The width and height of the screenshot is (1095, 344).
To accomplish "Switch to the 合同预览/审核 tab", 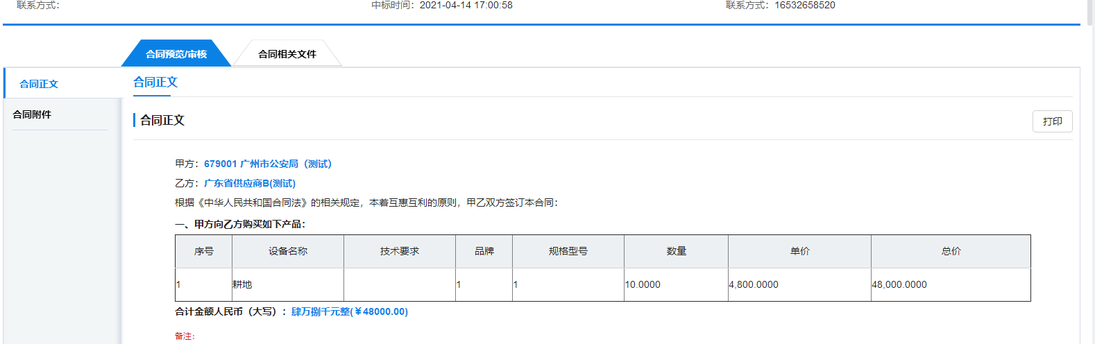I will (x=176, y=54).
